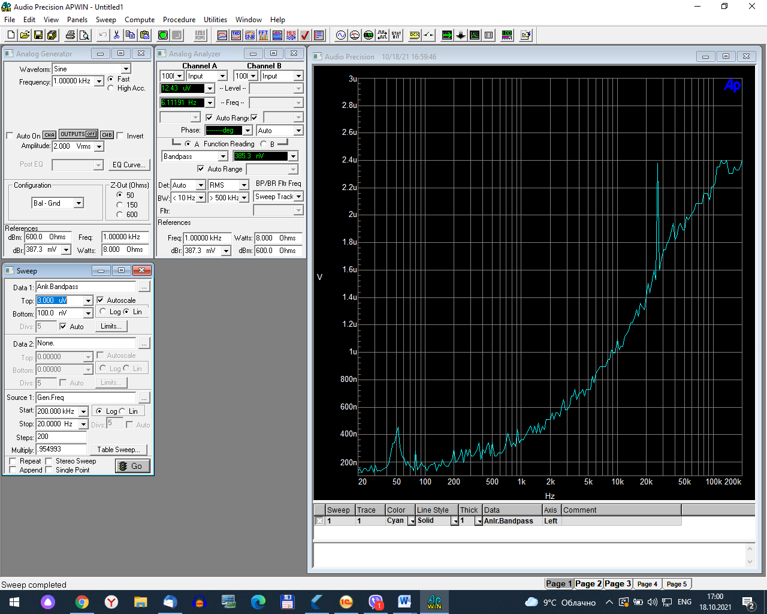Click the Print toolbar icon

pos(71,35)
